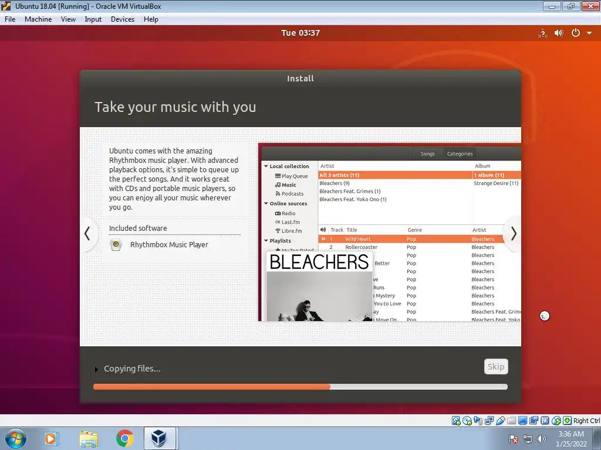Collapse Local collection in Rhythmbox preview
The height and width of the screenshot is (450, 601).
click(x=266, y=166)
